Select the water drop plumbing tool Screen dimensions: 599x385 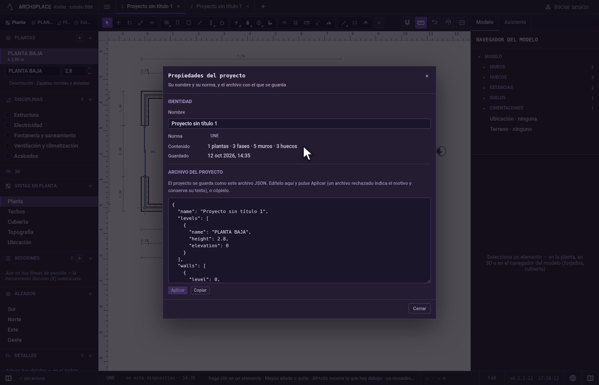click(x=248, y=23)
